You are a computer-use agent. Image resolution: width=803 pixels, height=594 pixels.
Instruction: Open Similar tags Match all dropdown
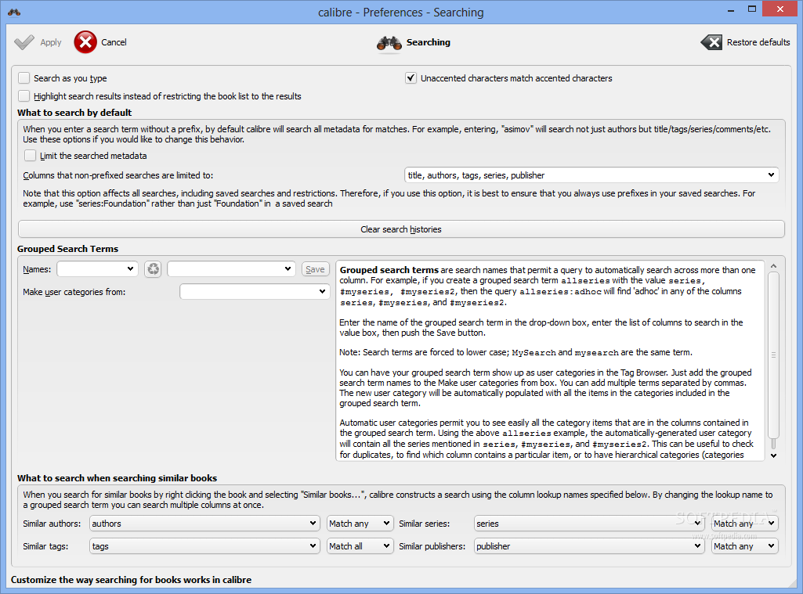(360, 546)
